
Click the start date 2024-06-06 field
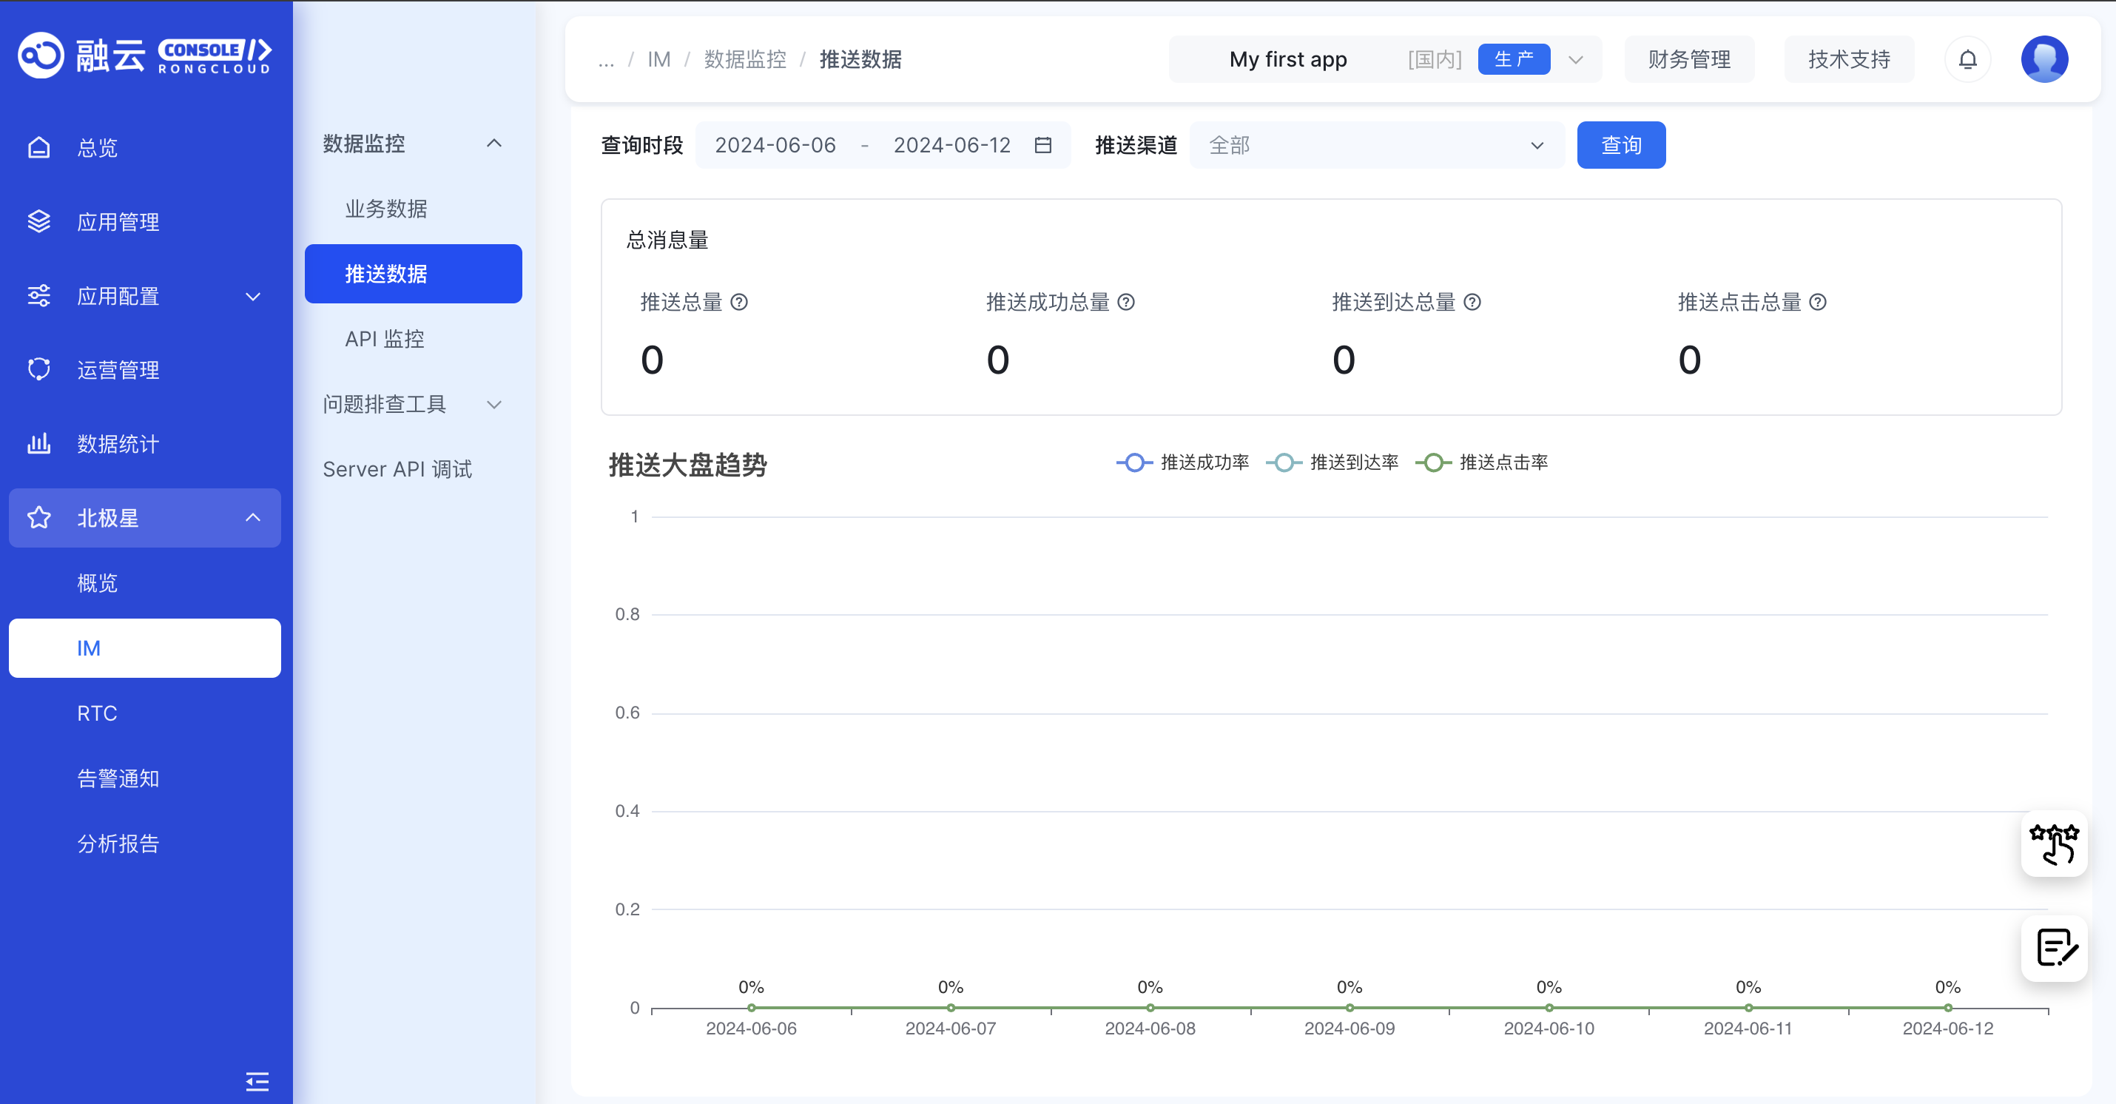pos(775,145)
